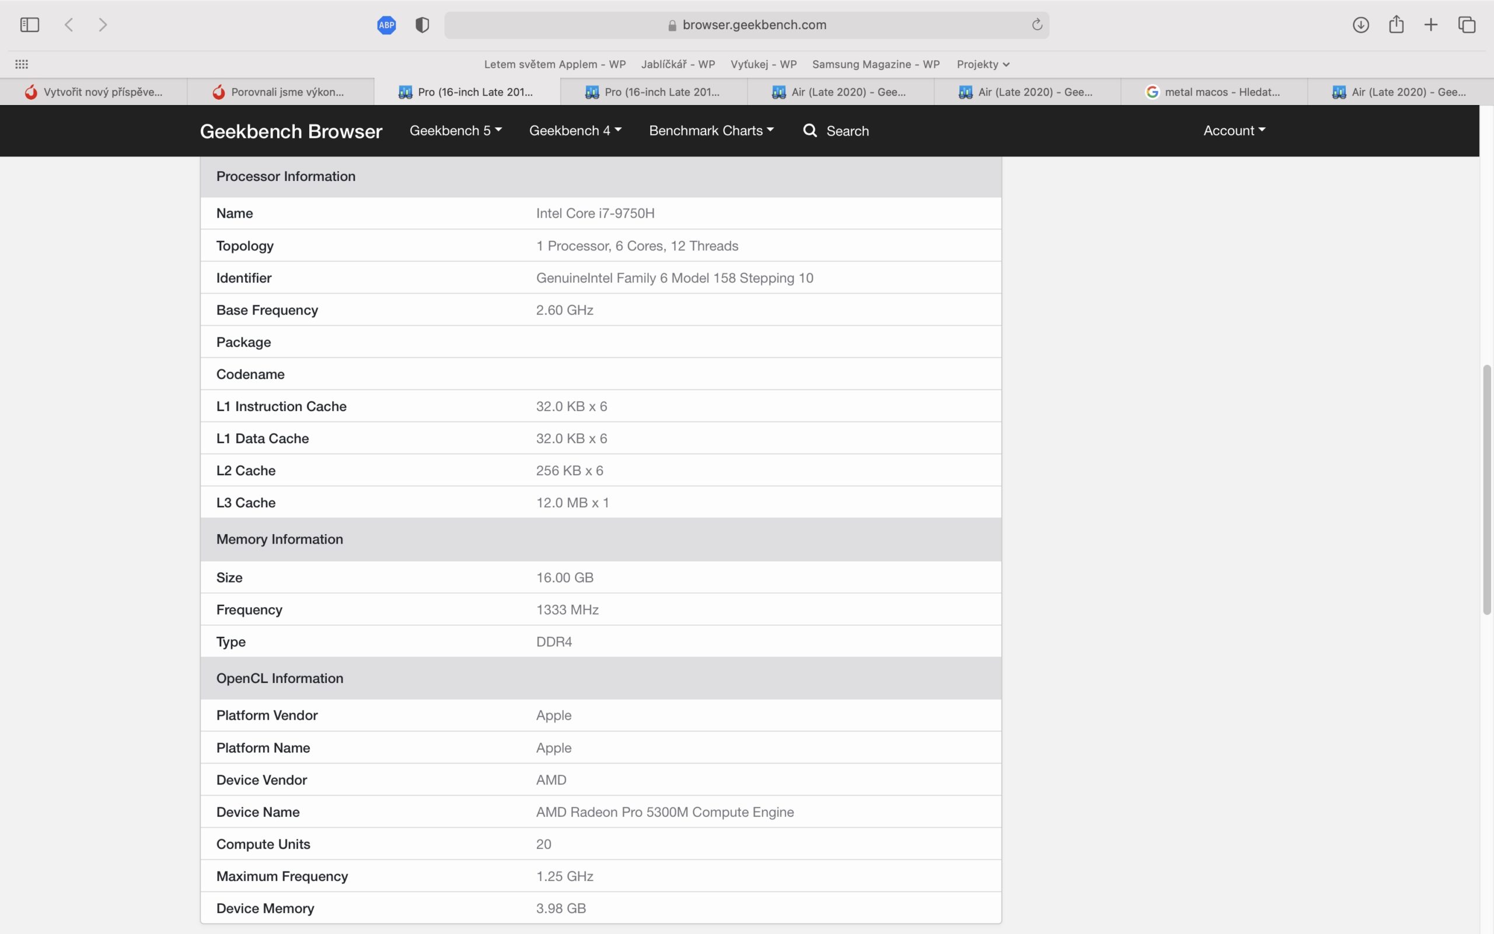Select the L2 Cache value 256 KB x 6
Viewport: 1494px width, 934px height.
(569, 471)
